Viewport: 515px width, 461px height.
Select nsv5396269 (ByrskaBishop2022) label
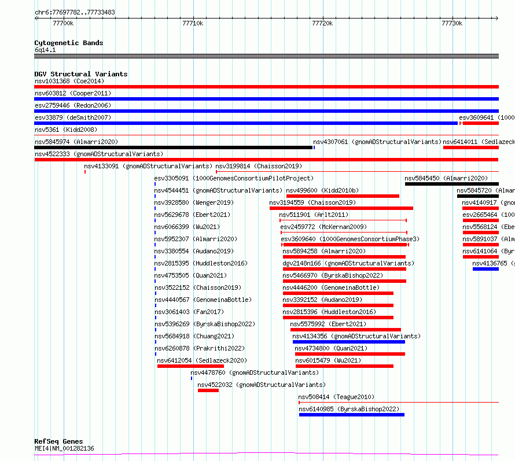click(x=205, y=324)
